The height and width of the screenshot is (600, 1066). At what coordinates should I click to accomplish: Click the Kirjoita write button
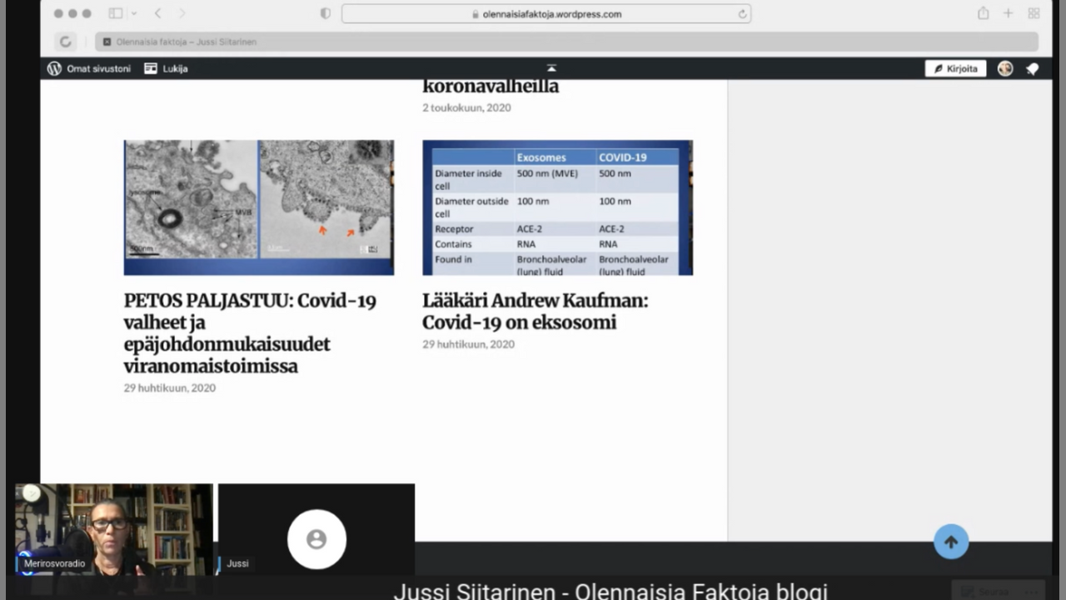[x=955, y=68]
